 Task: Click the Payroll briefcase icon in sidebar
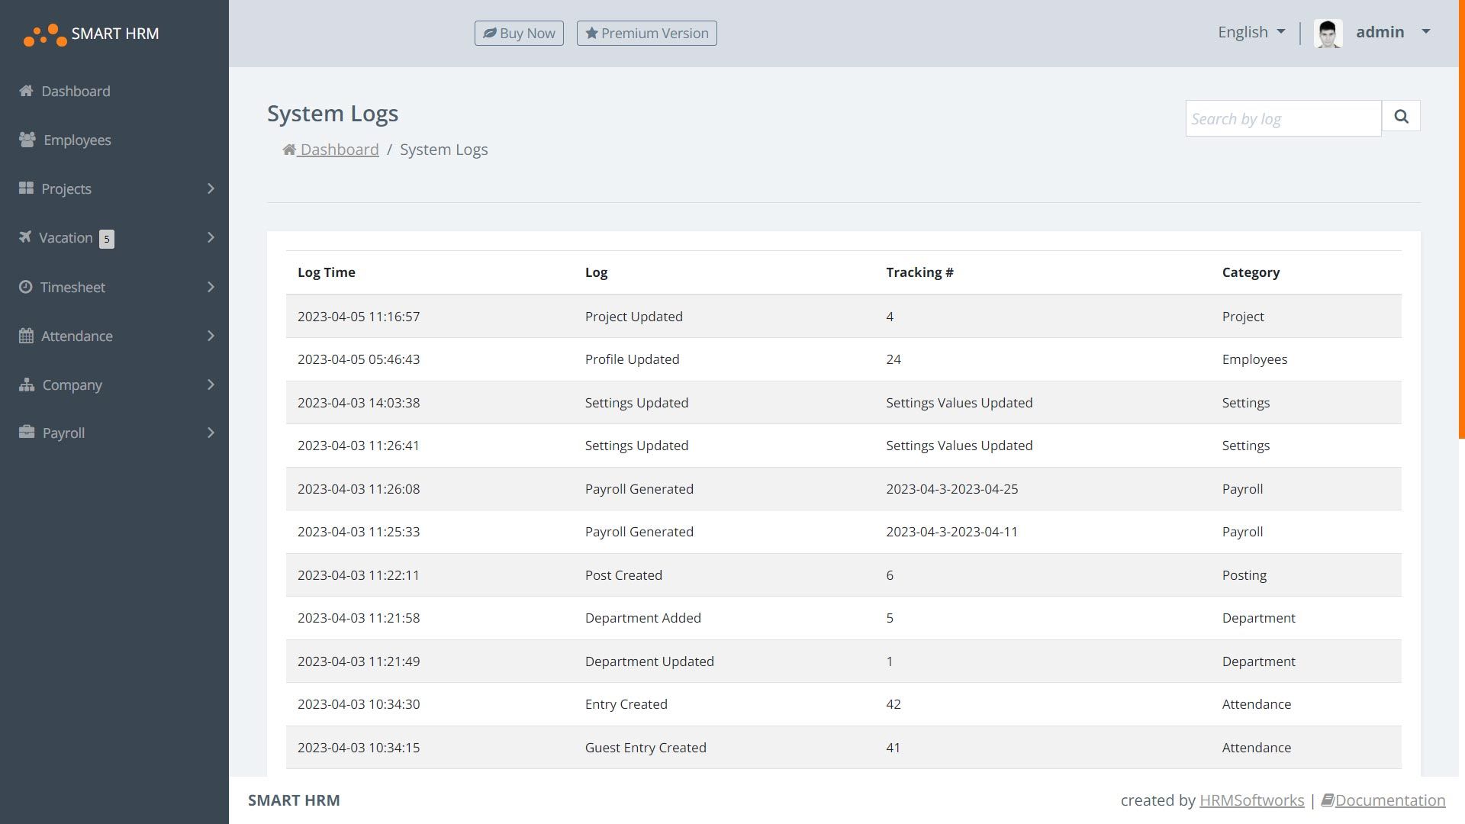(27, 433)
